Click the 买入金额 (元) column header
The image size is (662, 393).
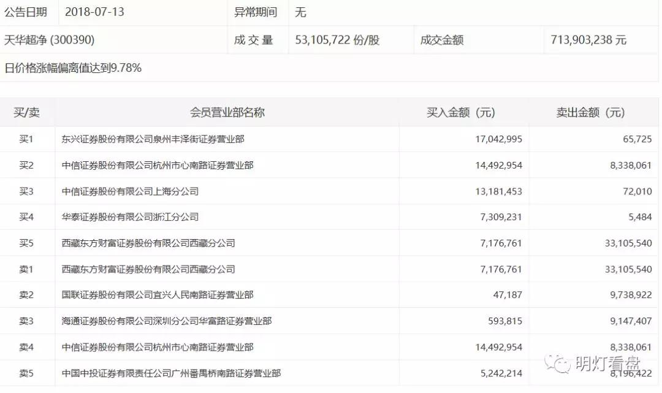point(460,112)
